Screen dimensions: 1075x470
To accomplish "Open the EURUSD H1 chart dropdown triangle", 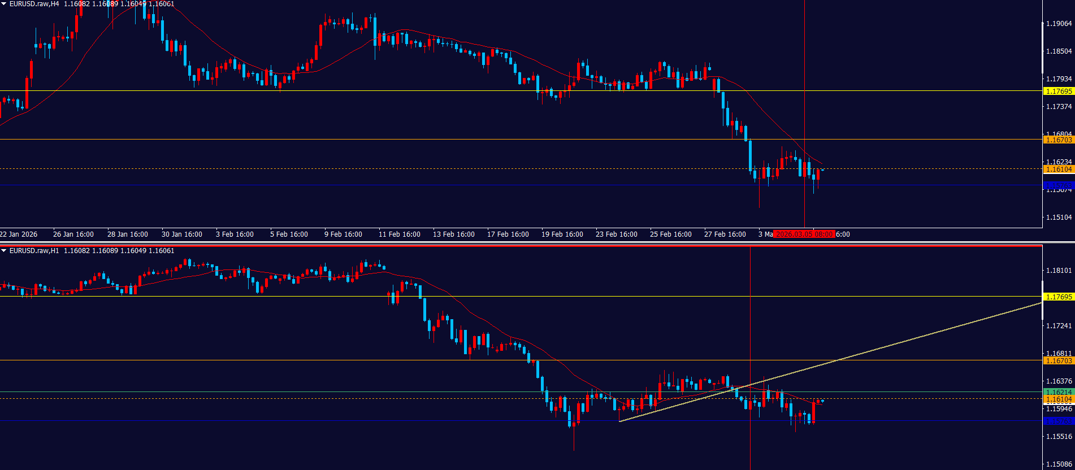I will pos(4,251).
